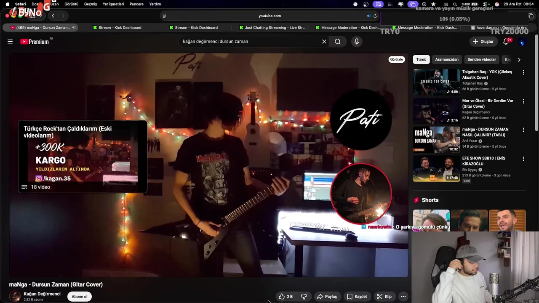Click the Shorts section heading
Screen dimensions: 539x303
(430, 200)
